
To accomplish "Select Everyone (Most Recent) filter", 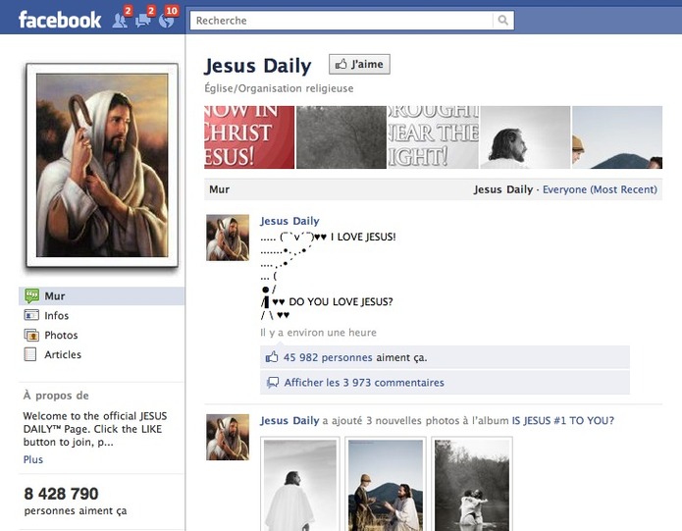I will (x=600, y=189).
